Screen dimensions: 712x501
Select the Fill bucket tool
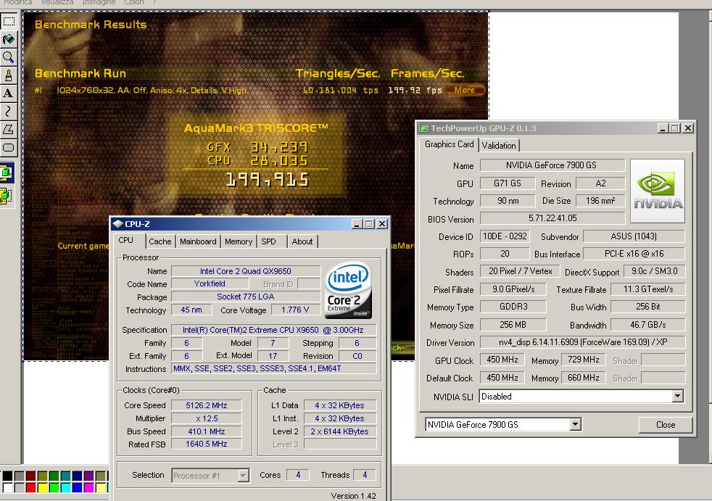pos(9,40)
